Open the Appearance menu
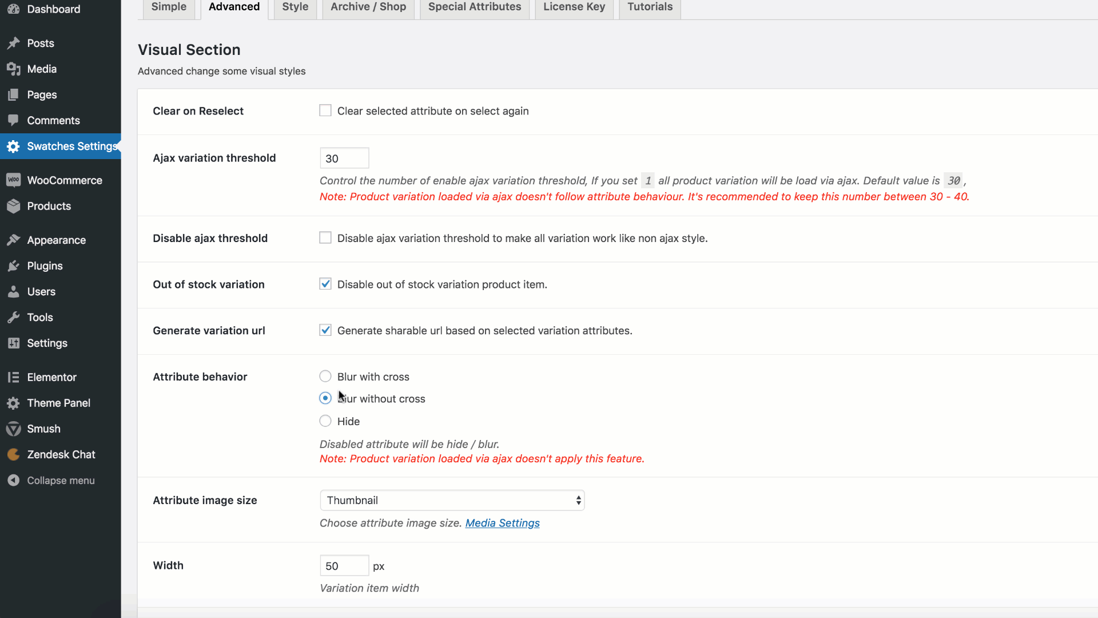This screenshot has width=1098, height=618. (57, 240)
